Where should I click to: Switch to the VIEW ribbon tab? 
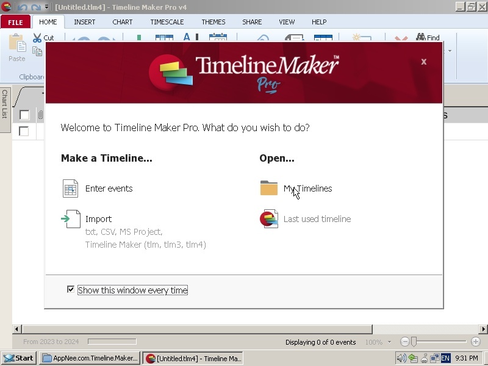click(287, 22)
